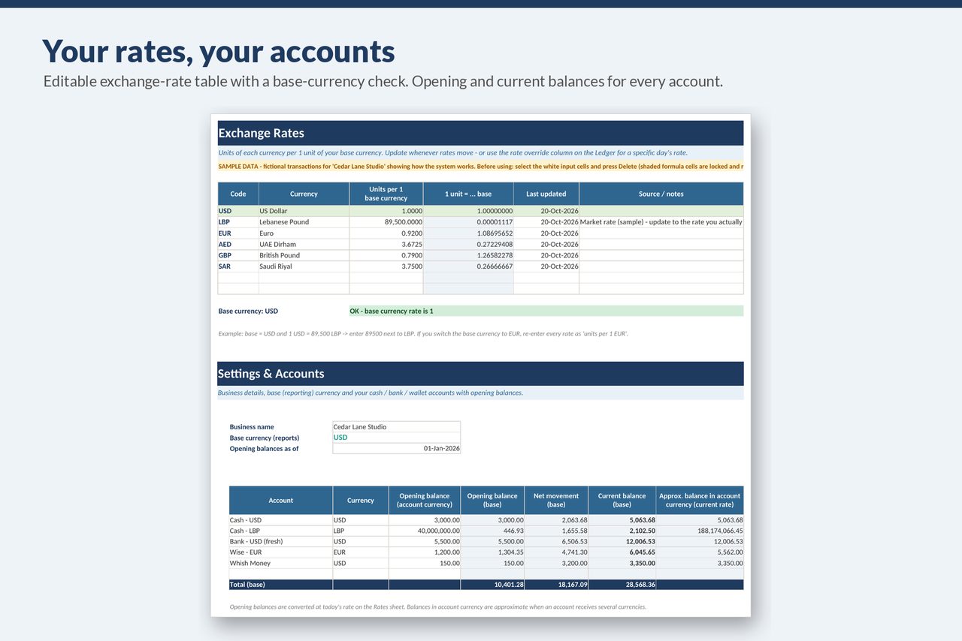Select the Saudi Riyal currency name

[x=304, y=266]
